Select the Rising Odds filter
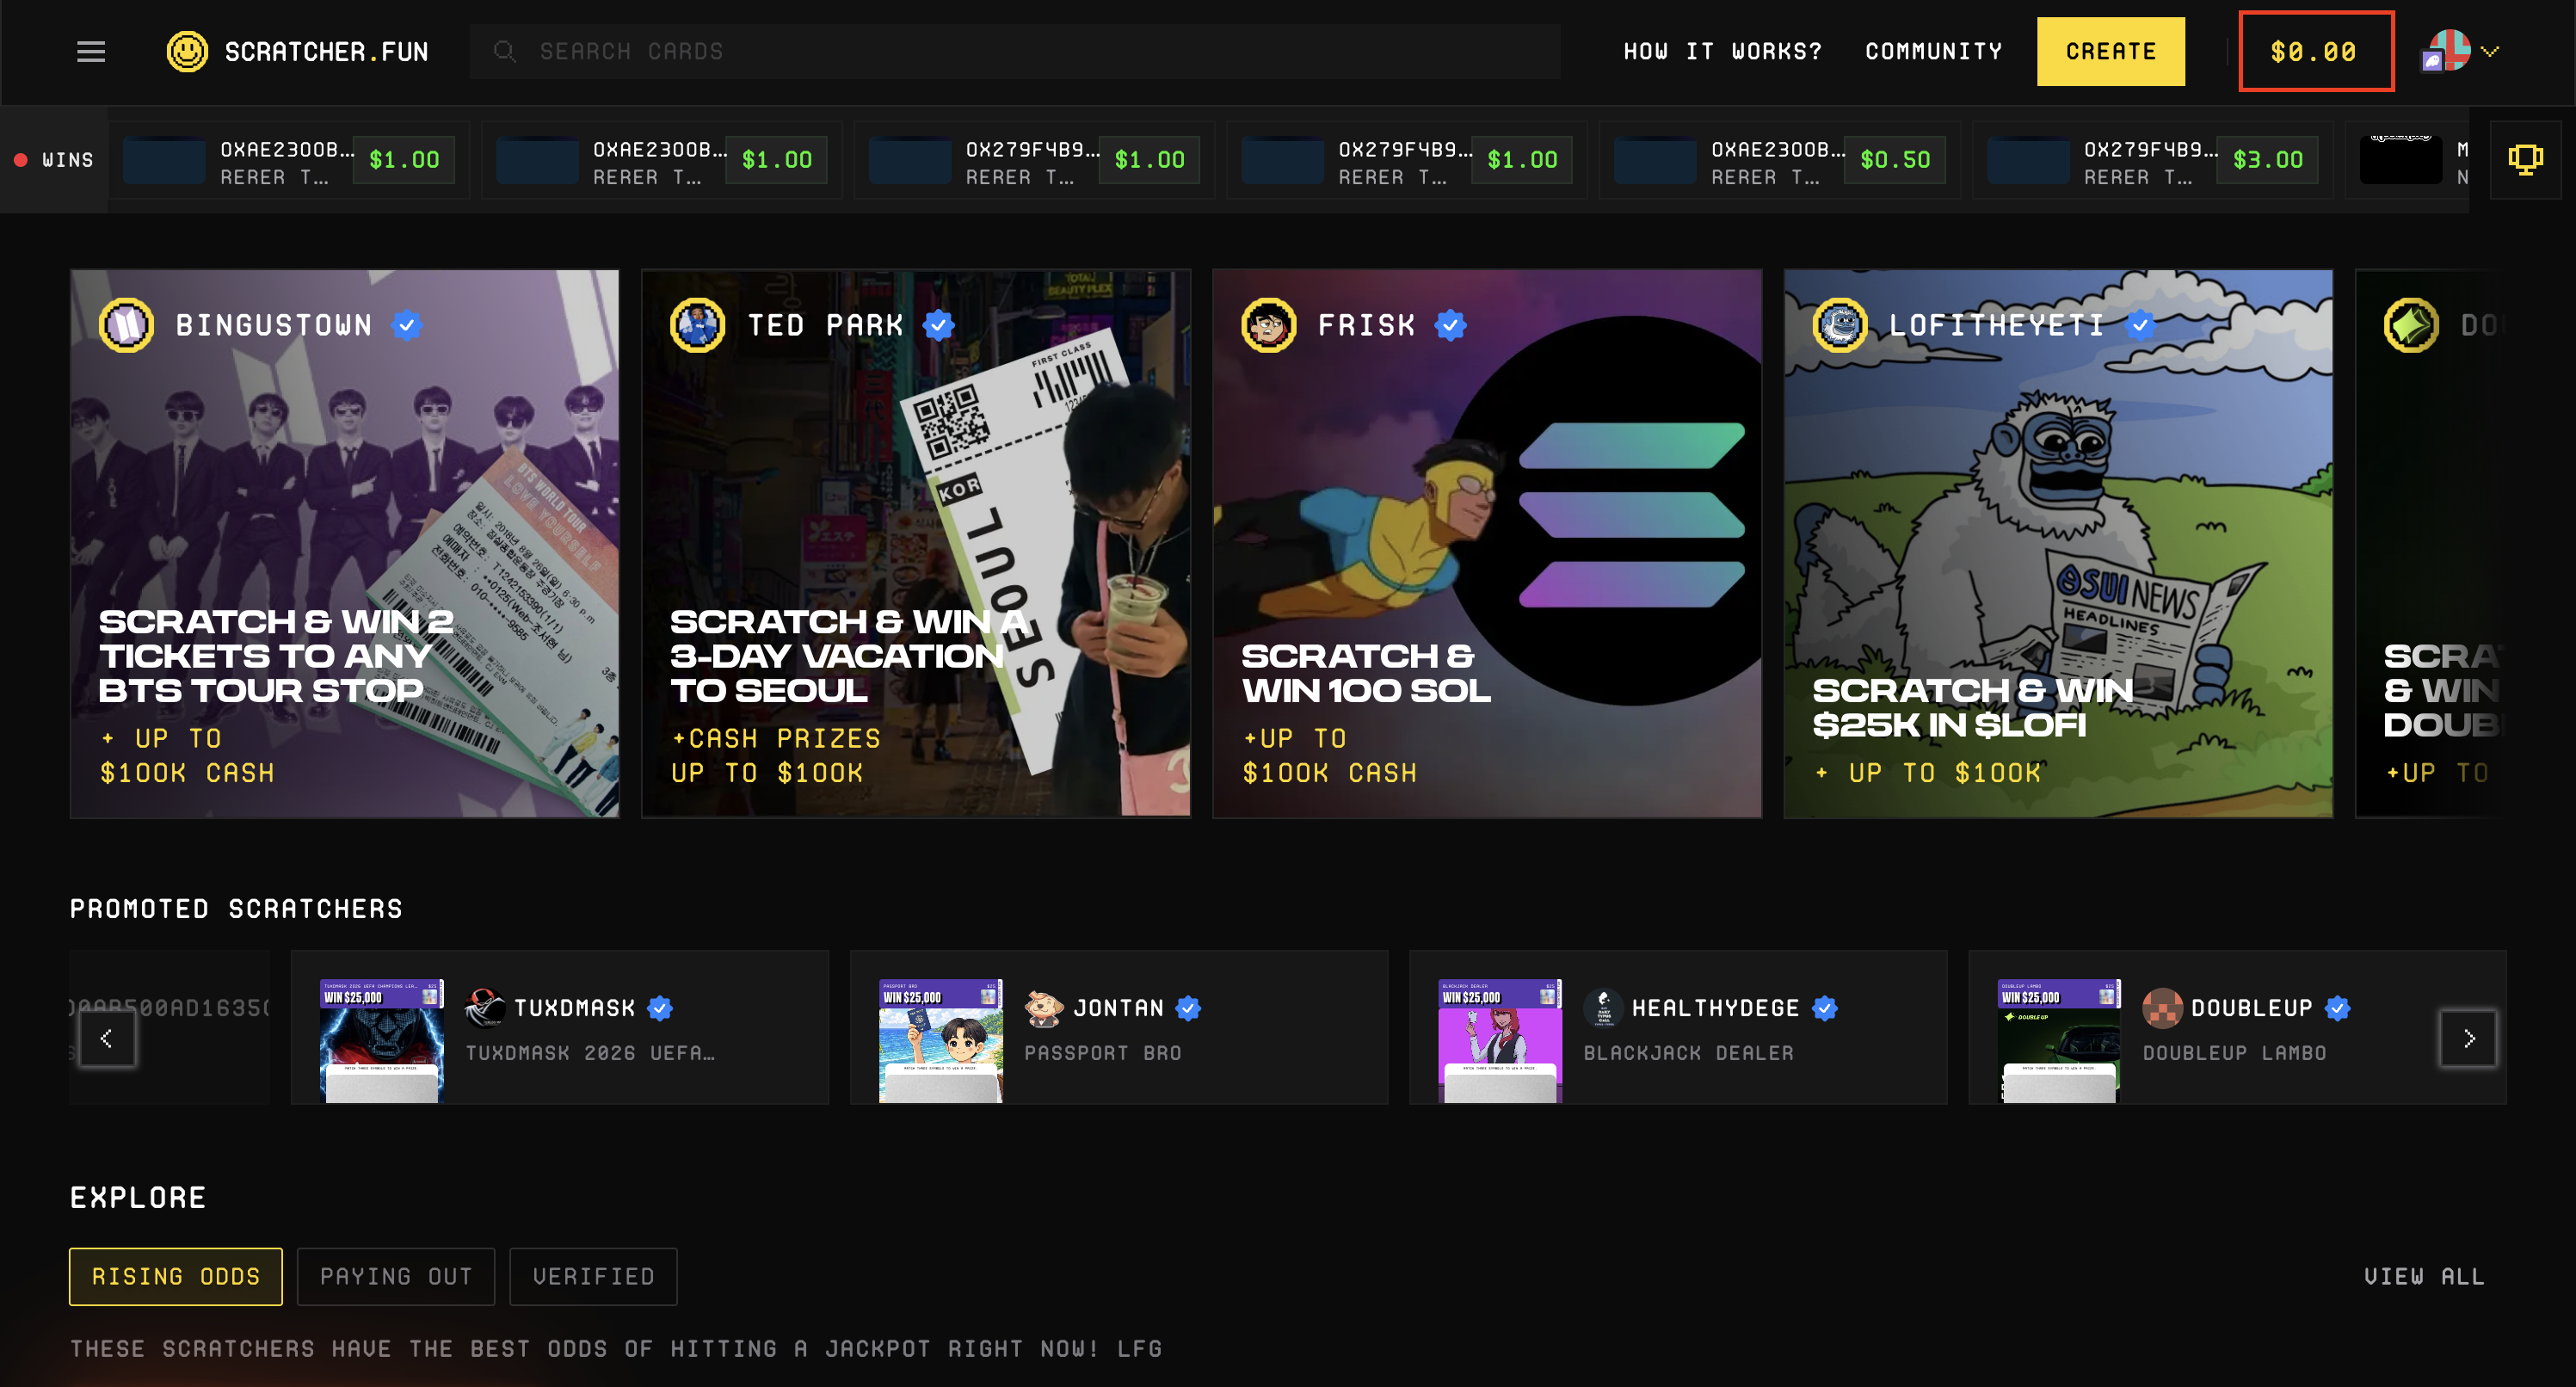This screenshot has width=2576, height=1387. pyautogui.click(x=176, y=1276)
